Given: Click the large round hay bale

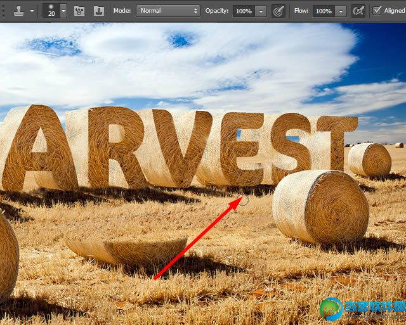Looking at the screenshot, I should [x=320, y=206].
